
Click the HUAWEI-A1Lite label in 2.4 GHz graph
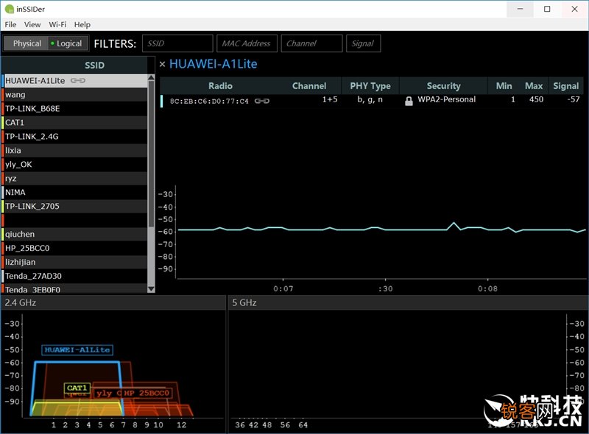[77, 350]
